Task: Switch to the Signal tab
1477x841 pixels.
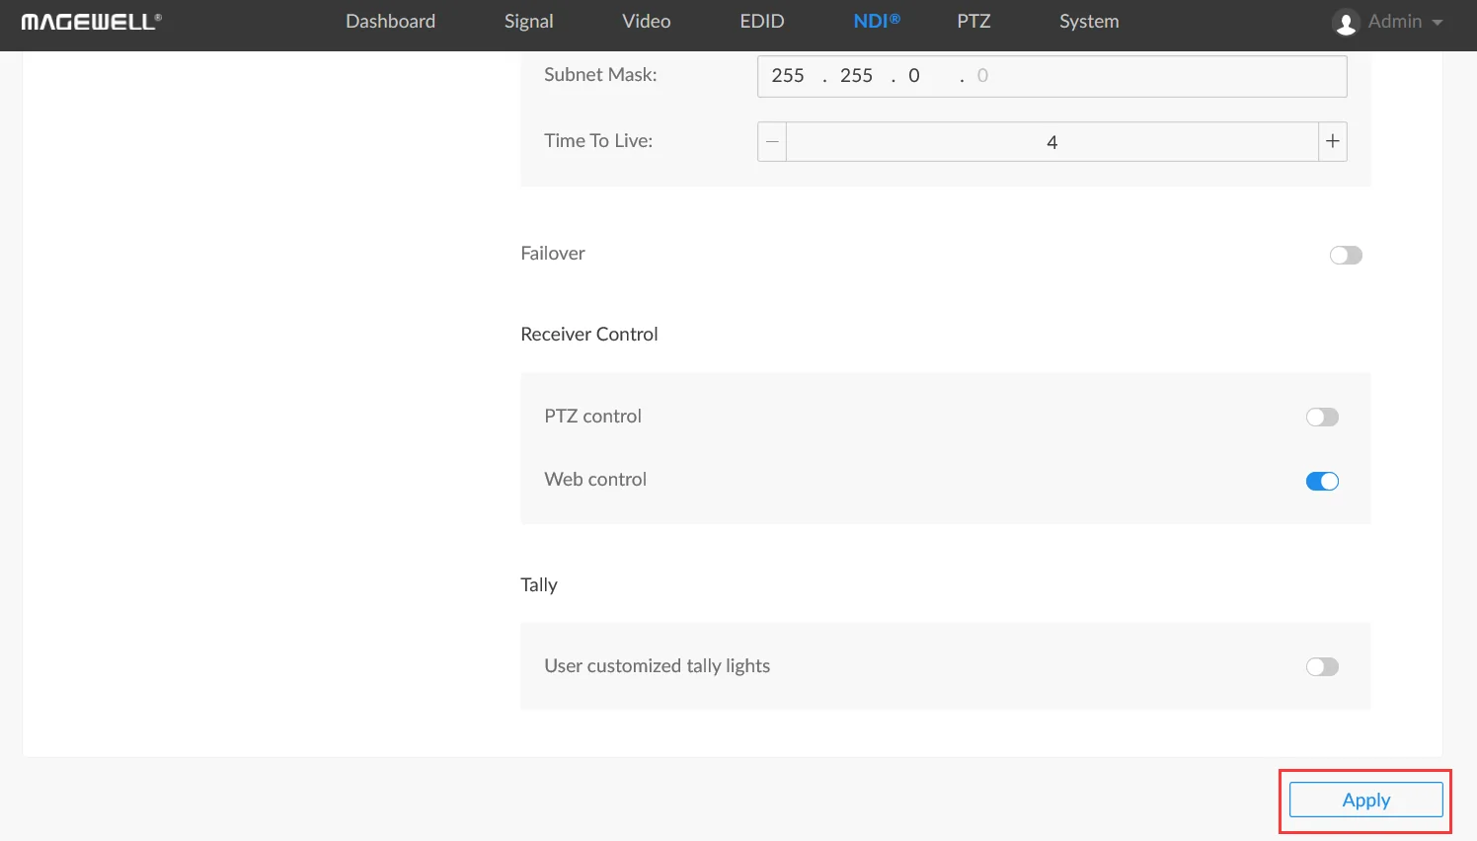Action: coord(528,22)
